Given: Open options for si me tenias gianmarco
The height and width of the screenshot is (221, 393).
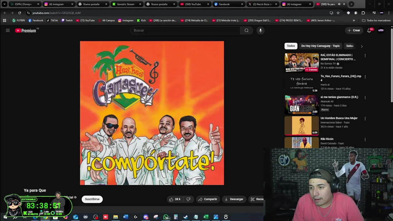Looking at the screenshot, I should click(365, 97).
